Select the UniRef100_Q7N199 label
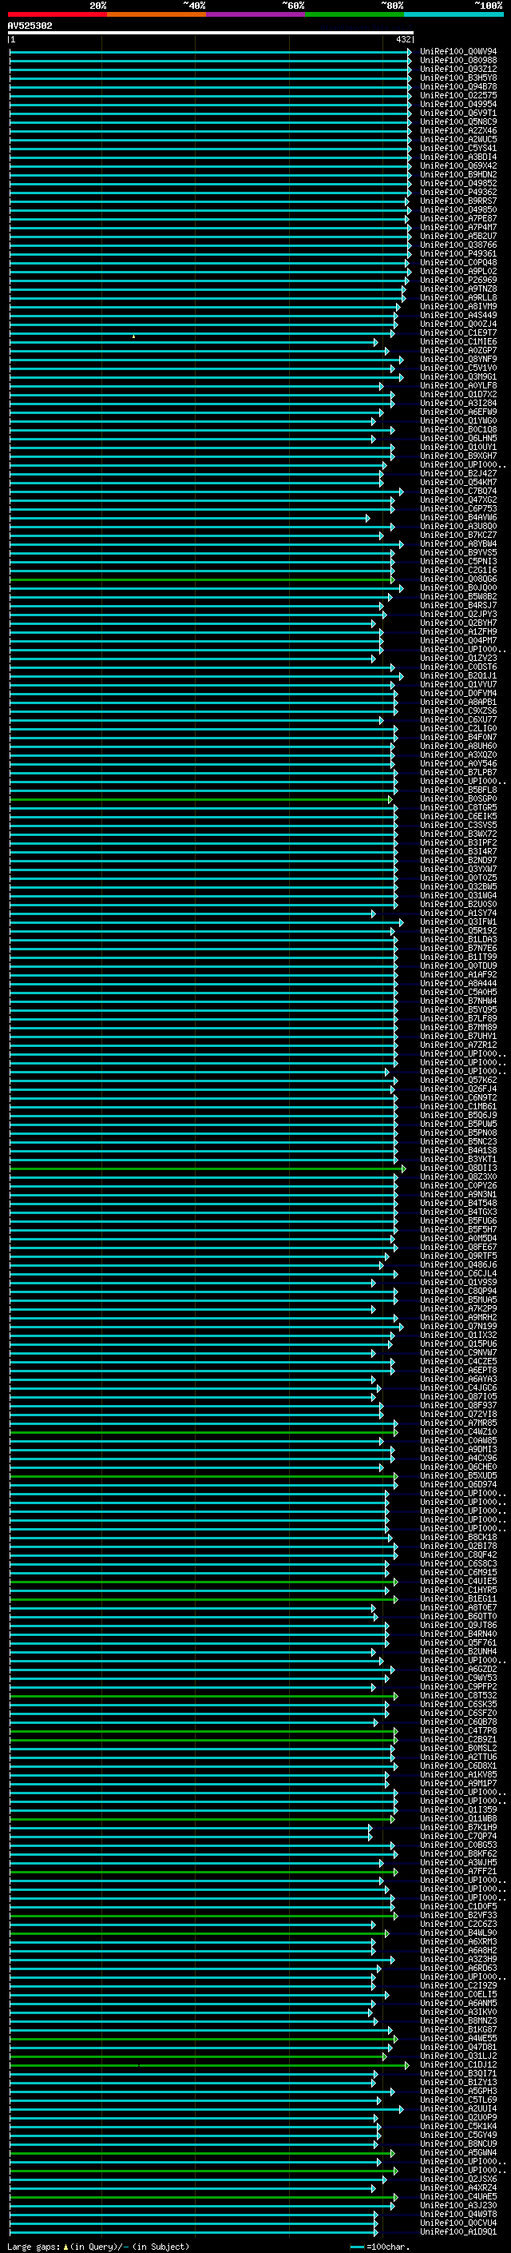 pyautogui.click(x=458, y=1326)
